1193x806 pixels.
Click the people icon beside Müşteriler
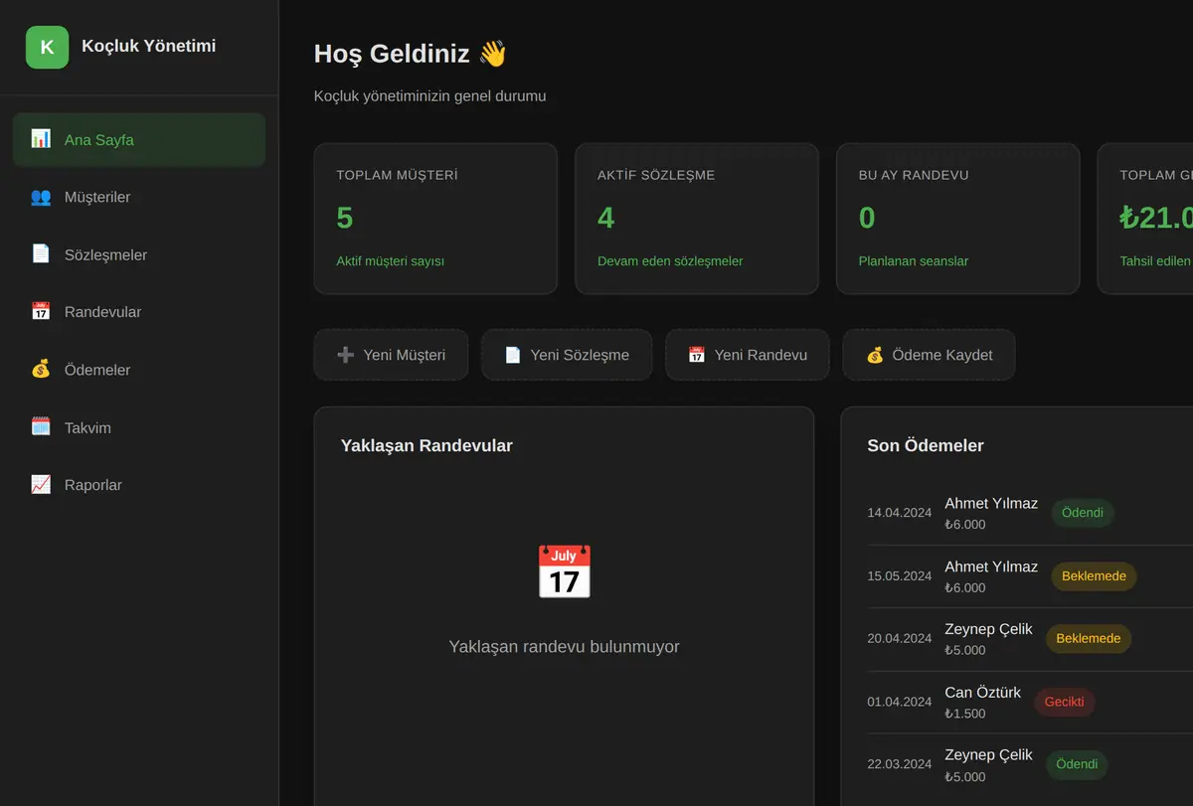coord(41,197)
